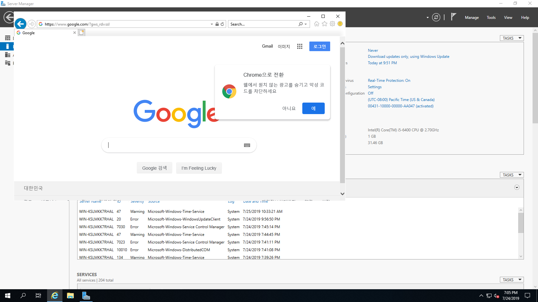Click the new tab button in IE
The image size is (538, 302).
pos(82,33)
